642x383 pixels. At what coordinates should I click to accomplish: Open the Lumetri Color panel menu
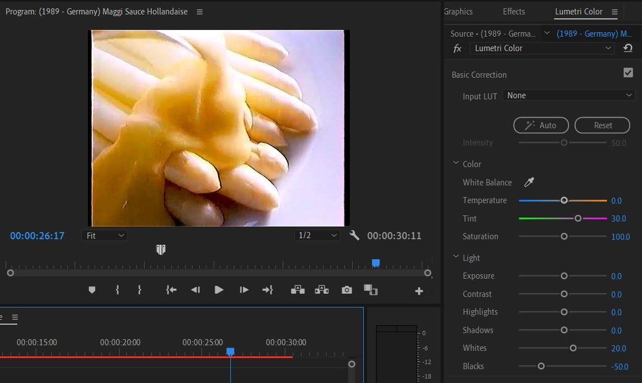[615, 12]
